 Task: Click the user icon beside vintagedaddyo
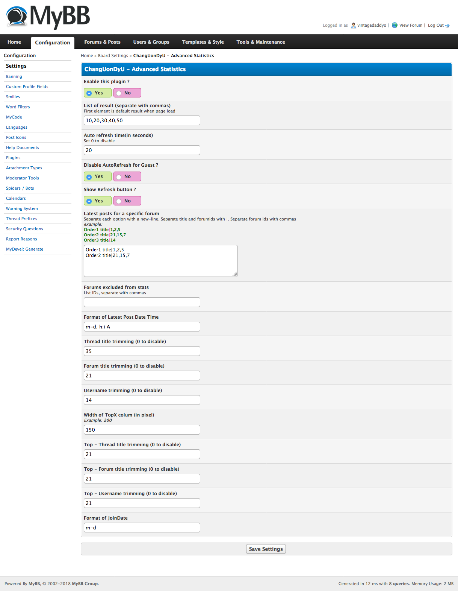click(x=353, y=25)
